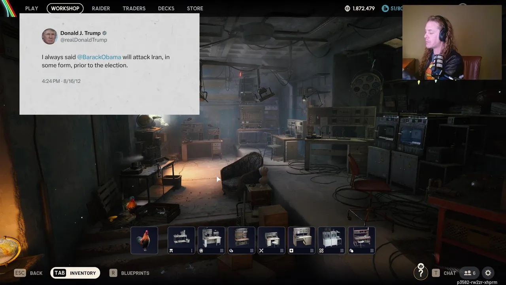Open the Raider tab
Image resolution: width=506 pixels, height=285 pixels.
101,8
